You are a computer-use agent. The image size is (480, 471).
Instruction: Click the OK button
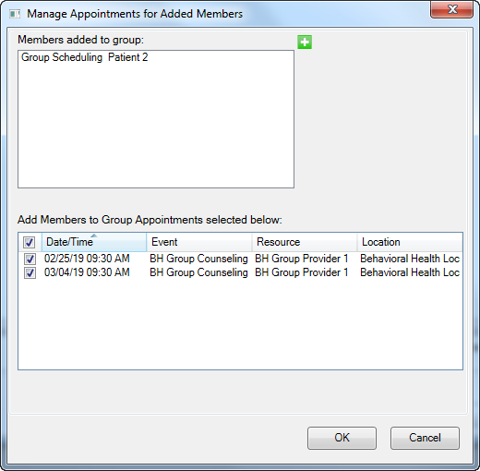tap(342, 438)
